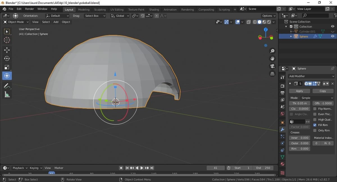Expand the Sphere tree item arrow
Screen dimensions: 337x182
(291, 37)
